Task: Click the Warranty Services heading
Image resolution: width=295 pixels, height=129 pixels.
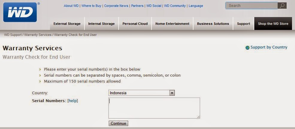Action: pos(32,48)
